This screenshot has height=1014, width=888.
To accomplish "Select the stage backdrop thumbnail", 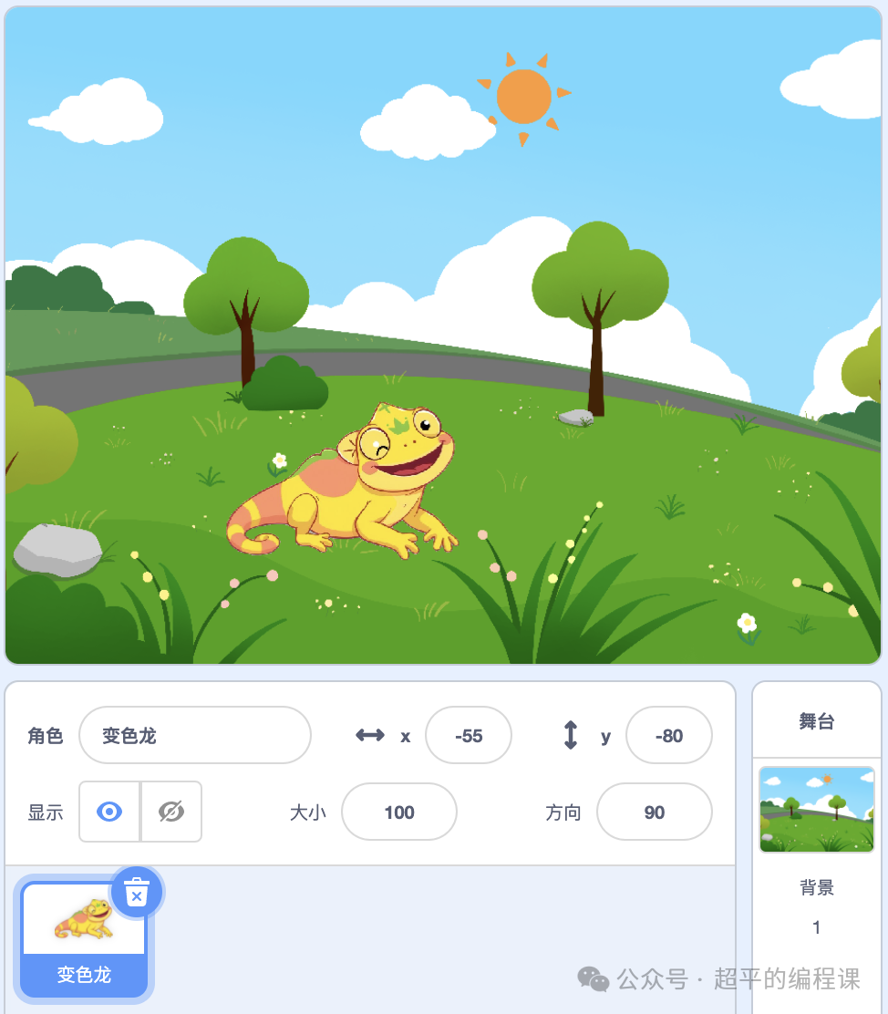I will (817, 810).
